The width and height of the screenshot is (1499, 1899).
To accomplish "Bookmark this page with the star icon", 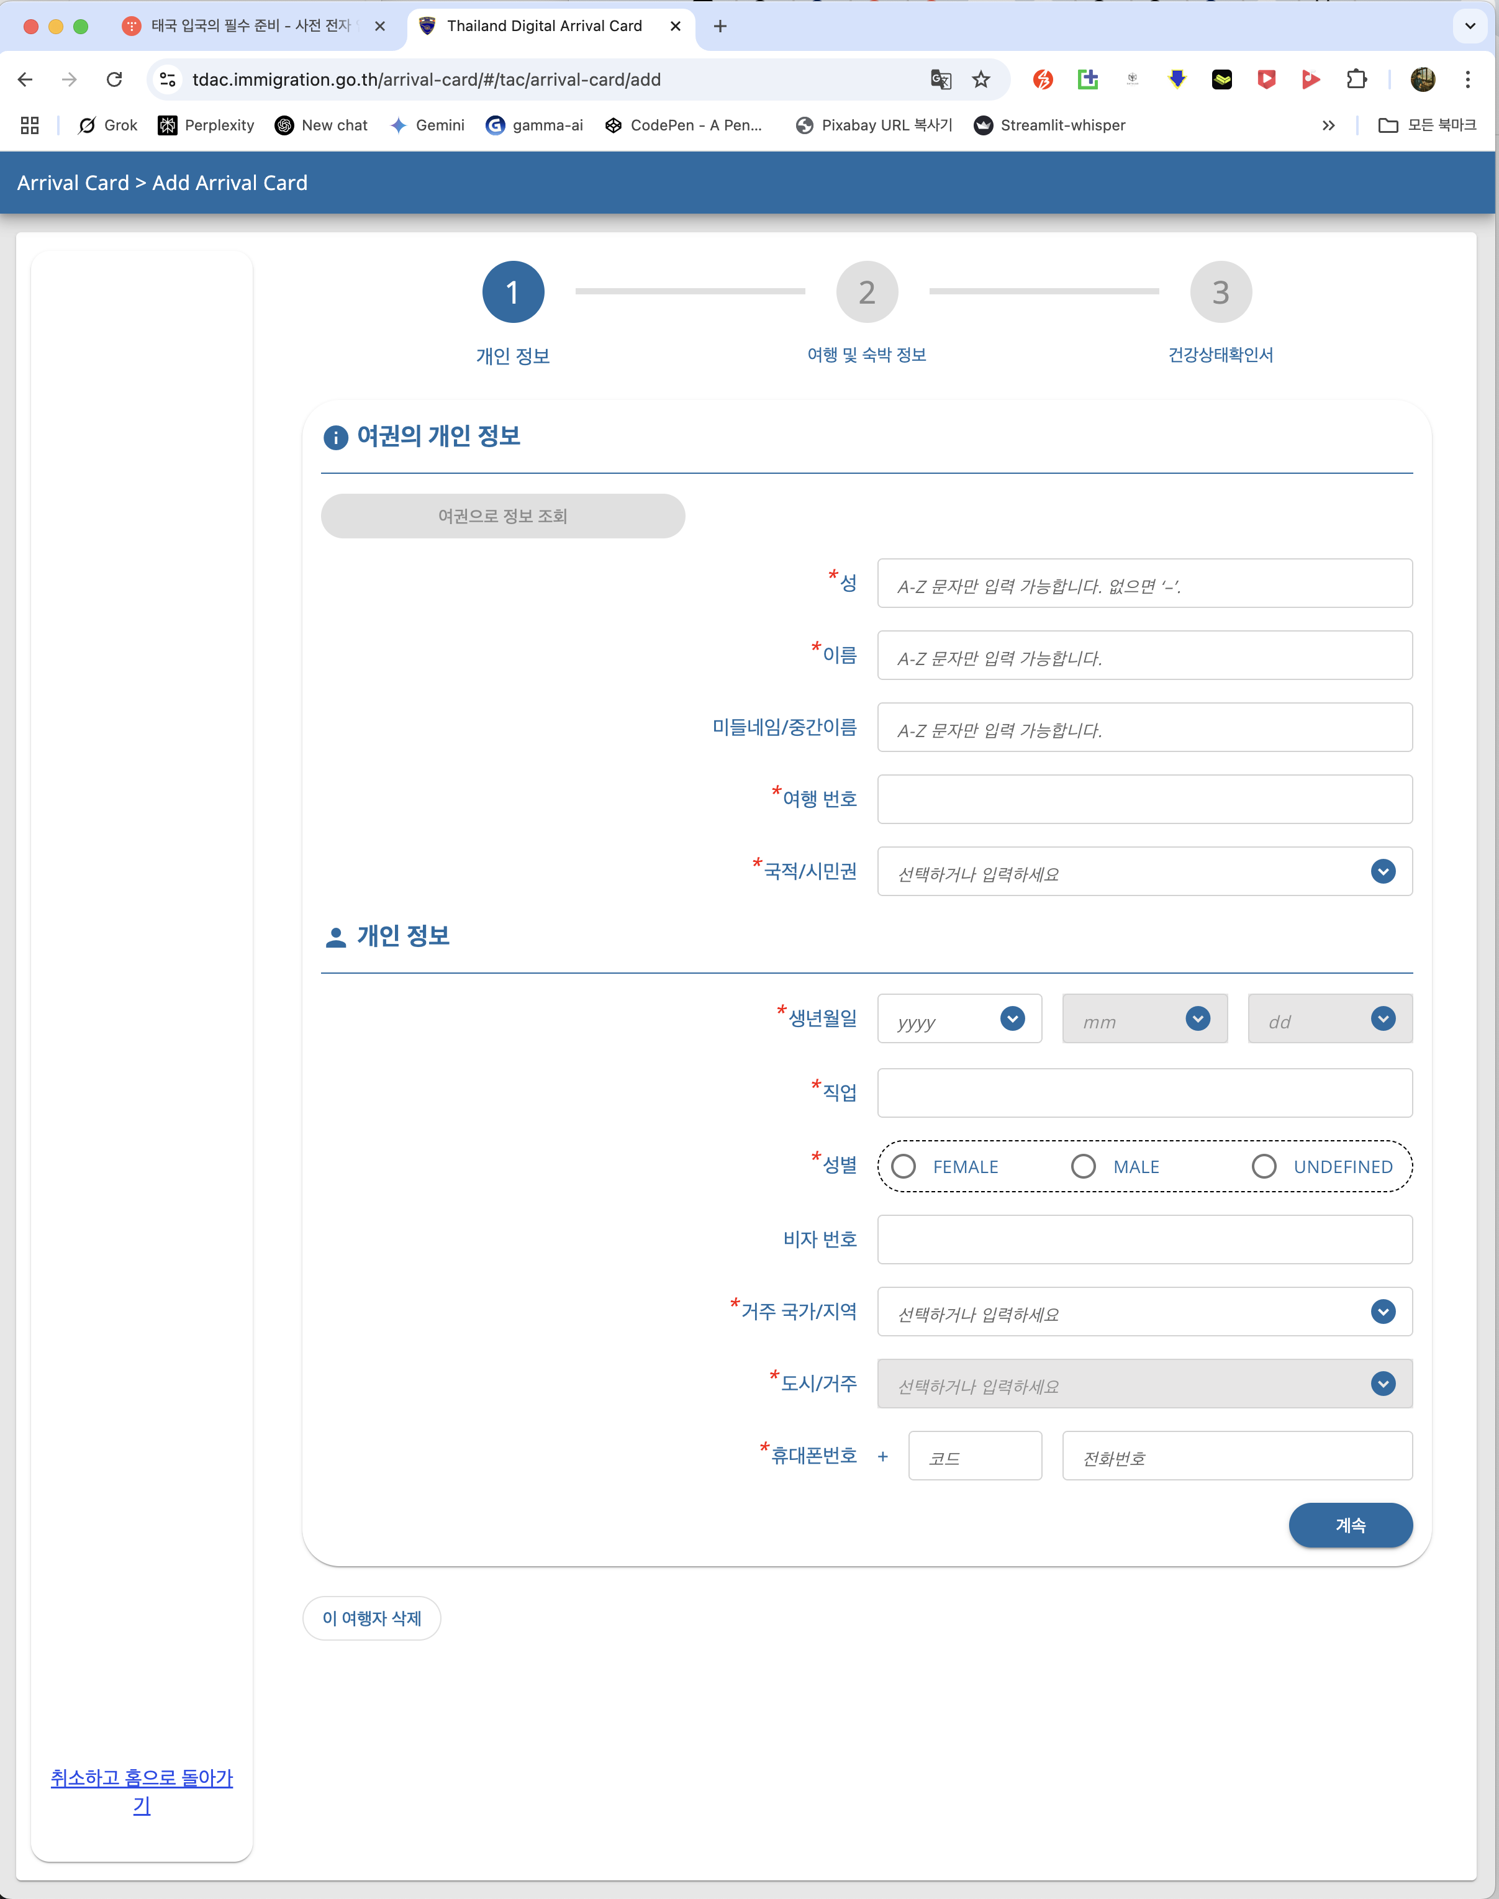I will [981, 80].
